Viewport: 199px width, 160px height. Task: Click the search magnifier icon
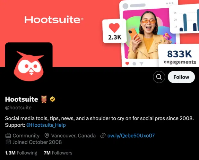(x=159, y=77)
